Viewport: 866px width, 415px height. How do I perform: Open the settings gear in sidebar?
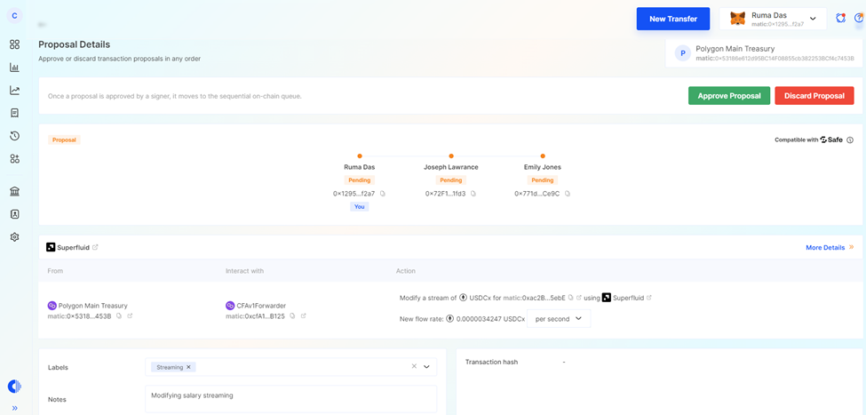pyautogui.click(x=14, y=237)
